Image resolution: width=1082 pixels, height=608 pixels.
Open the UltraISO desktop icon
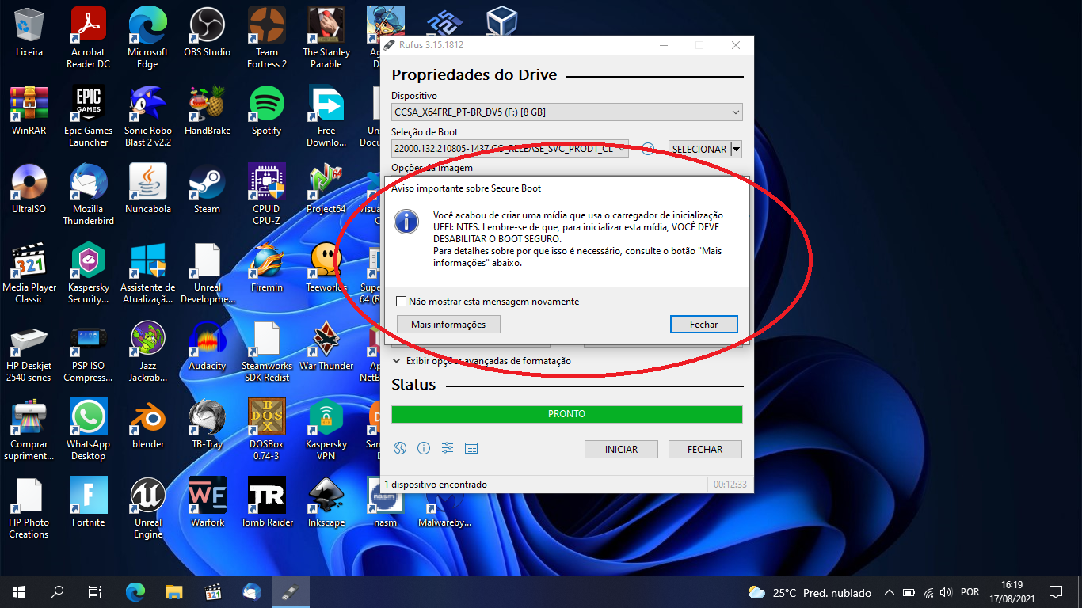[29, 190]
